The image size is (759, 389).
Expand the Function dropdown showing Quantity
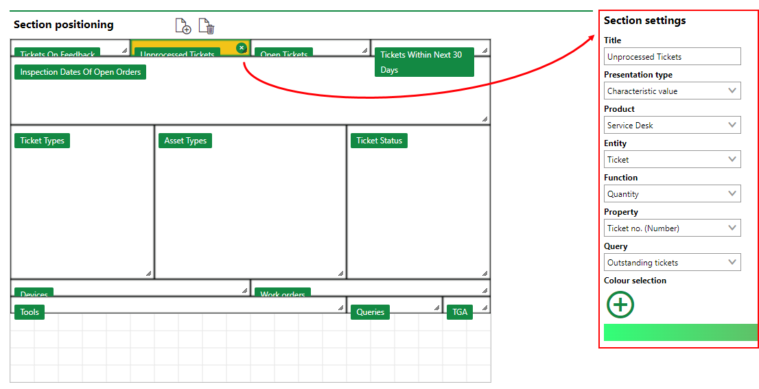[x=672, y=193]
